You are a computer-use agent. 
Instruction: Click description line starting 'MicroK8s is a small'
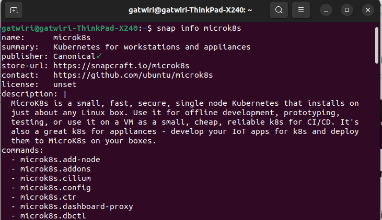pos(184,103)
